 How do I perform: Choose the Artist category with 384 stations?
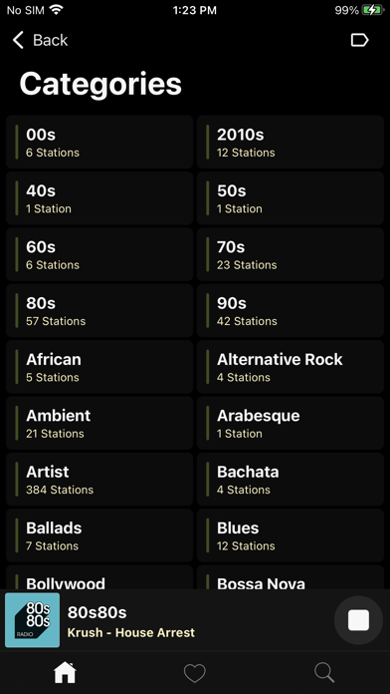click(99, 480)
